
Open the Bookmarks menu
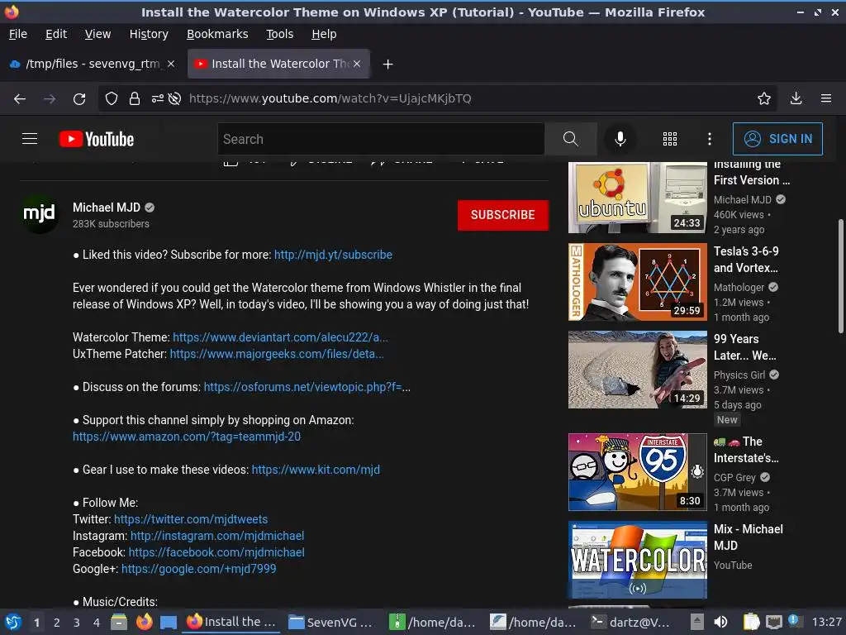[217, 34]
